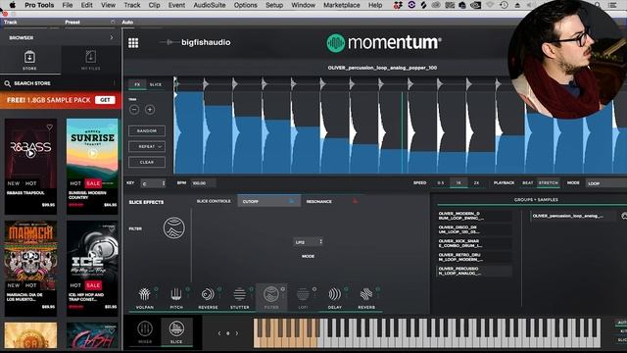Image resolution: width=627 pixels, height=353 pixels.
Task: Play the R&Bass Trapsoul pack preview
Action: [30, 153]
